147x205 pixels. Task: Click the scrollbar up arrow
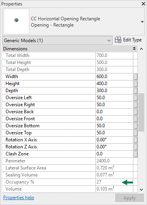[x=141, y=49]
